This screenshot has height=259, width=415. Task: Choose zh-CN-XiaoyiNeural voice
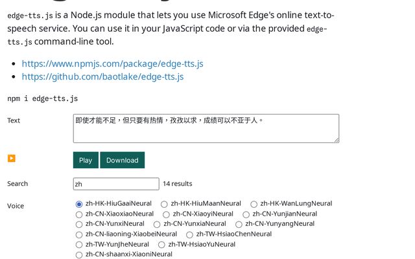click(166, 214)
